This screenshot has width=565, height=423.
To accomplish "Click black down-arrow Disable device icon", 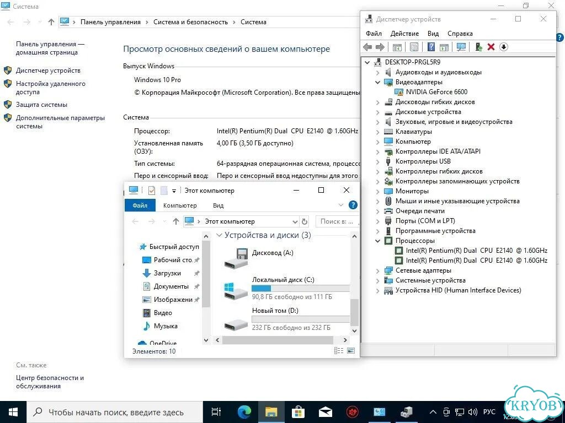I will coord(504,47).
